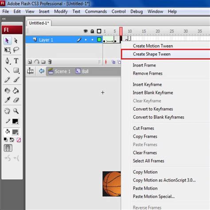Select the Line tool
Viewport: 210px width, 210px height.
[x=7, y=70]
